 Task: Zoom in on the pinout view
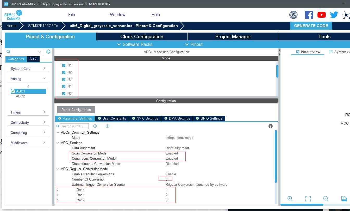point(290,198)
